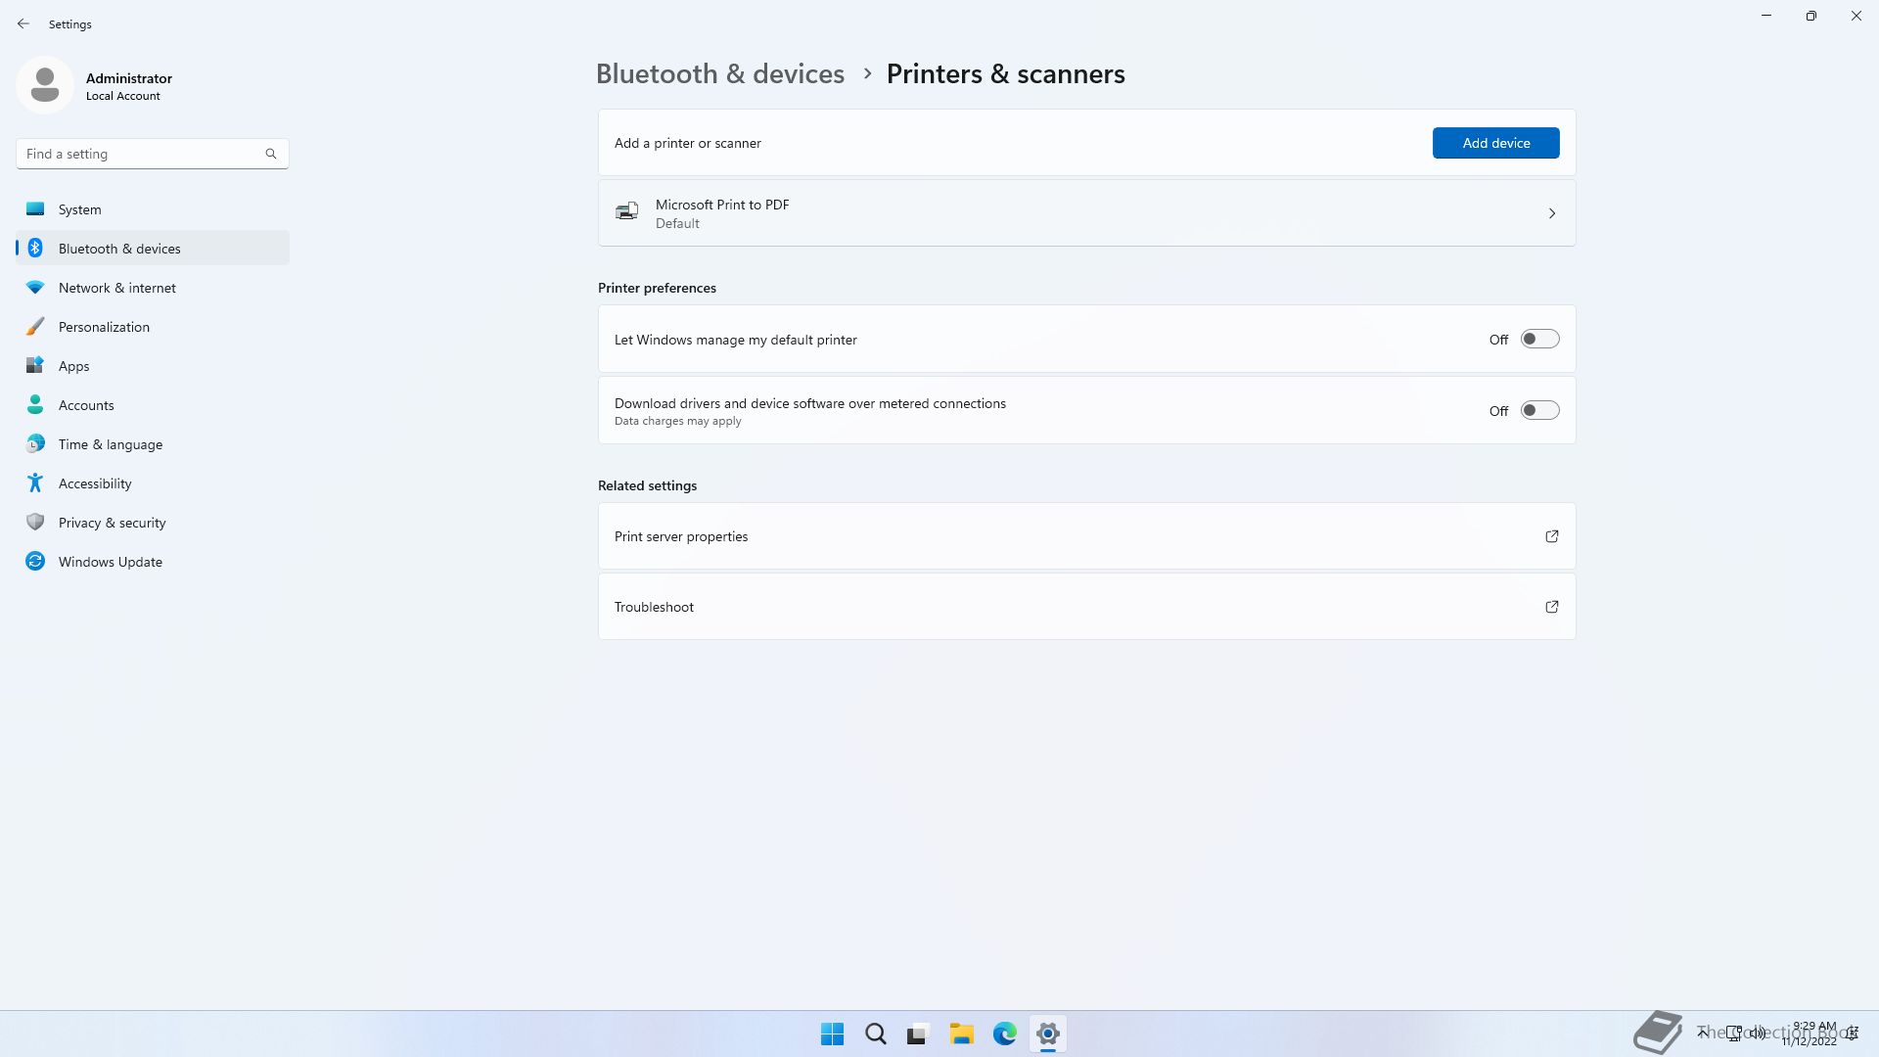Open Microsoft Edge from the taskbar
The height and width of the screenshot is (1057, 1879).
pyautogui.click(x=1004, y=1034)
